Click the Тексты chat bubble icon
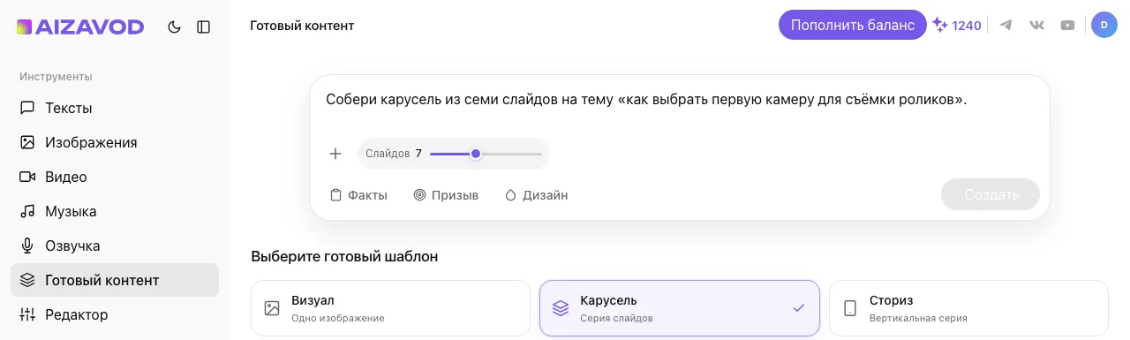The width and height of the screenshot is (1130, 340). click(x=27, y=108)
